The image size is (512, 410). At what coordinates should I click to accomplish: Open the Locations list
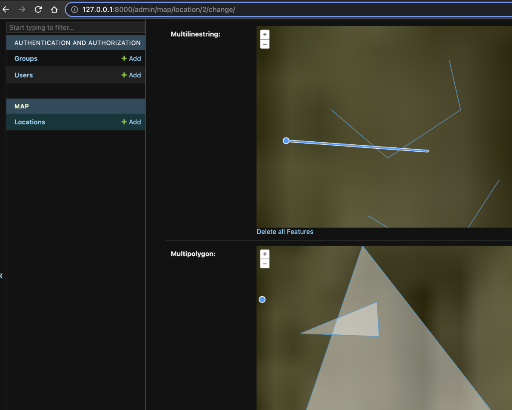(30, 122)
